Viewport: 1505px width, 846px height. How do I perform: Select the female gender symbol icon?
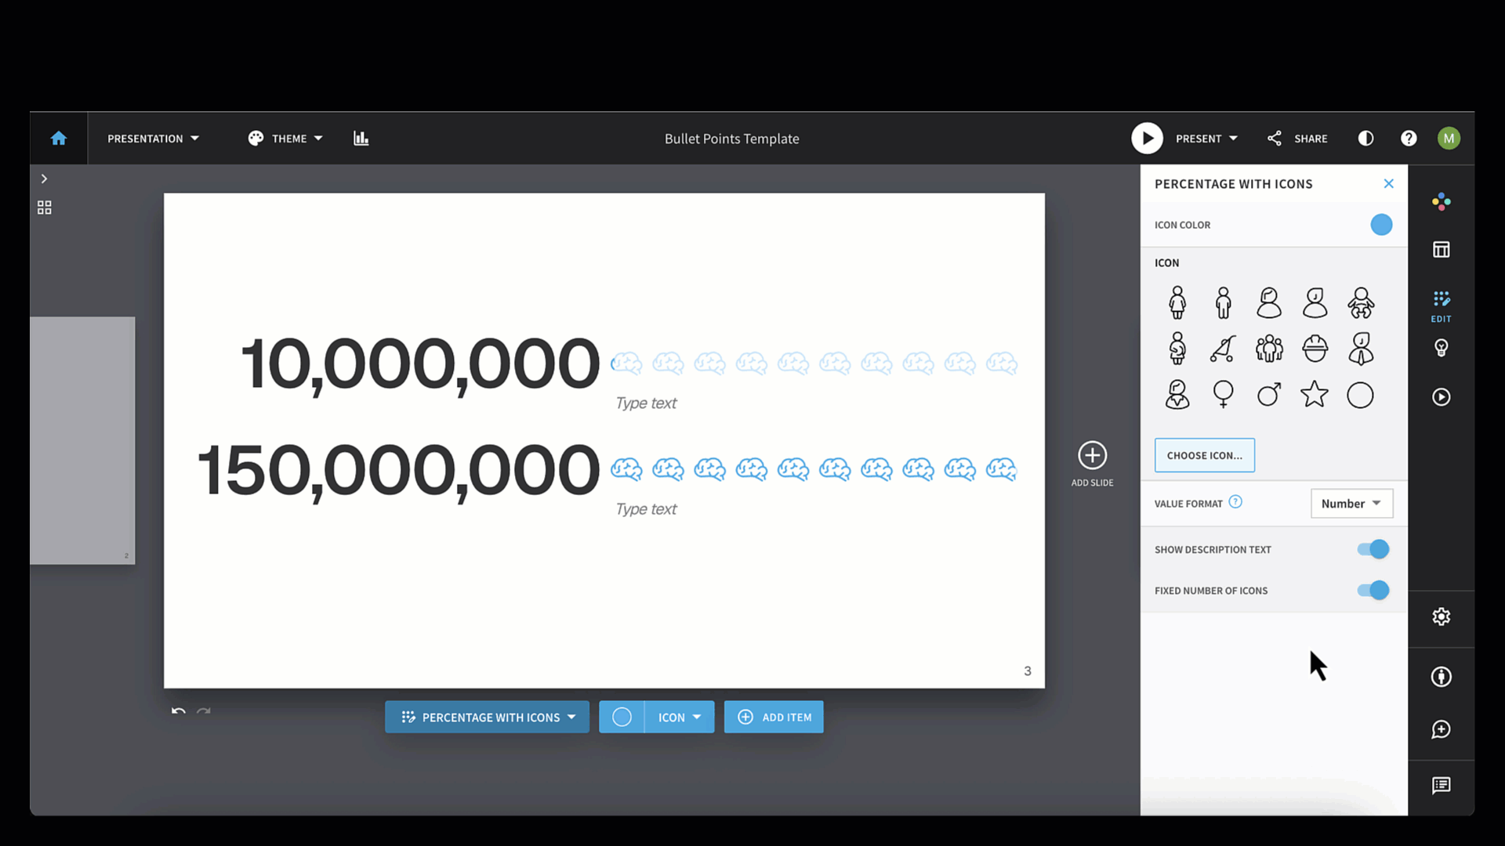pyautogui.click(x=1223, y=395)
